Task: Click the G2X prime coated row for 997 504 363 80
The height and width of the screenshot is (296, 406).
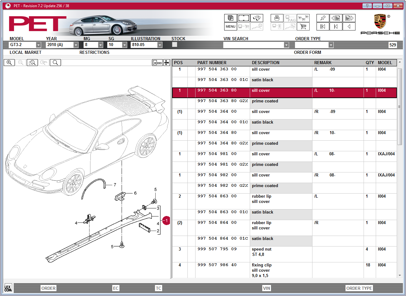Action: click(284, 103)
